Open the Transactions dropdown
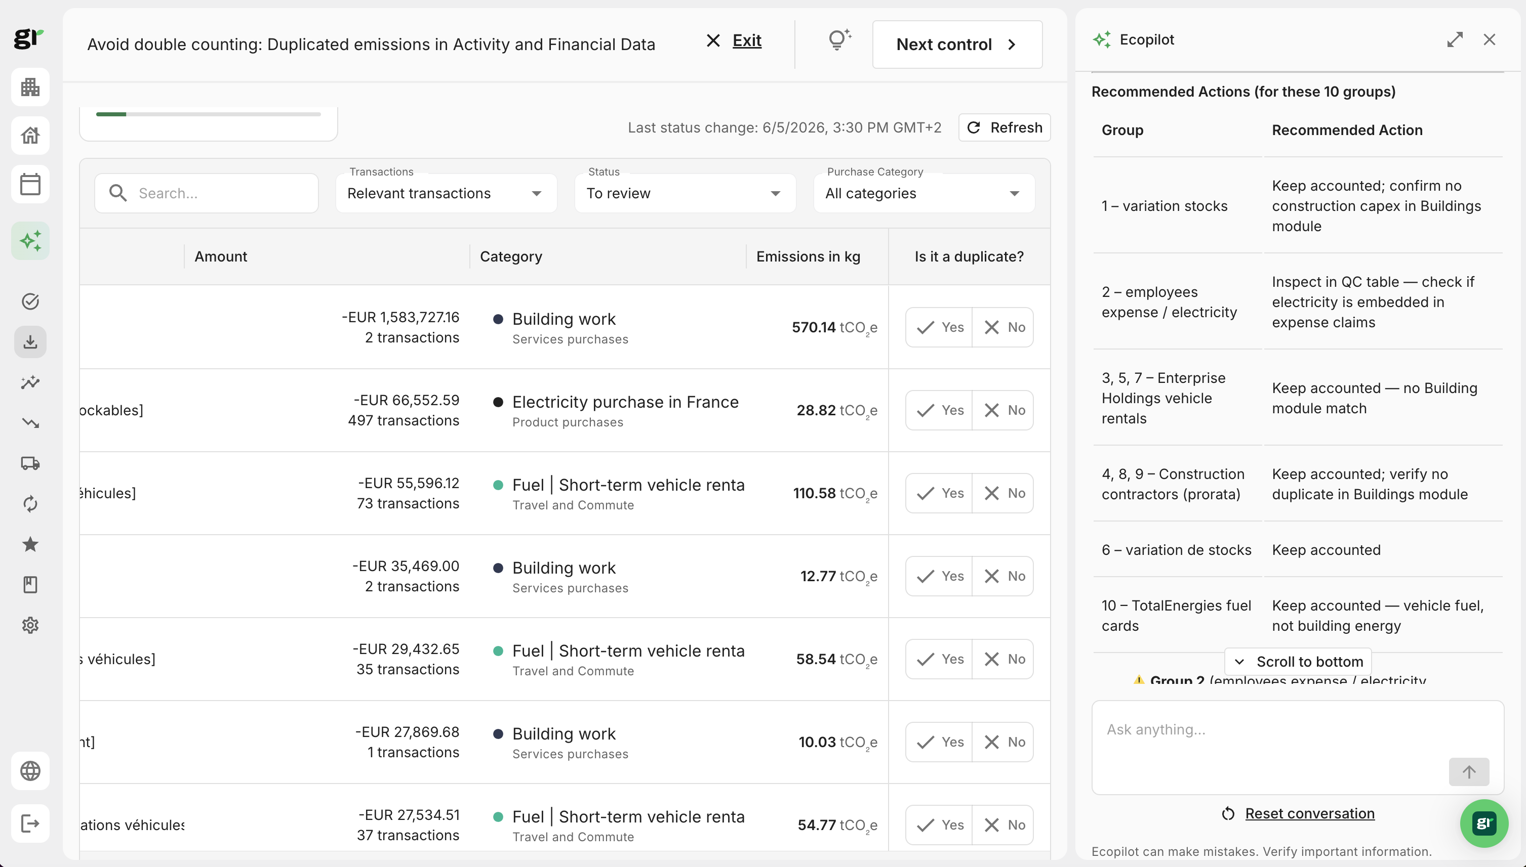1526x867 pixels. (x=446, y=193)
